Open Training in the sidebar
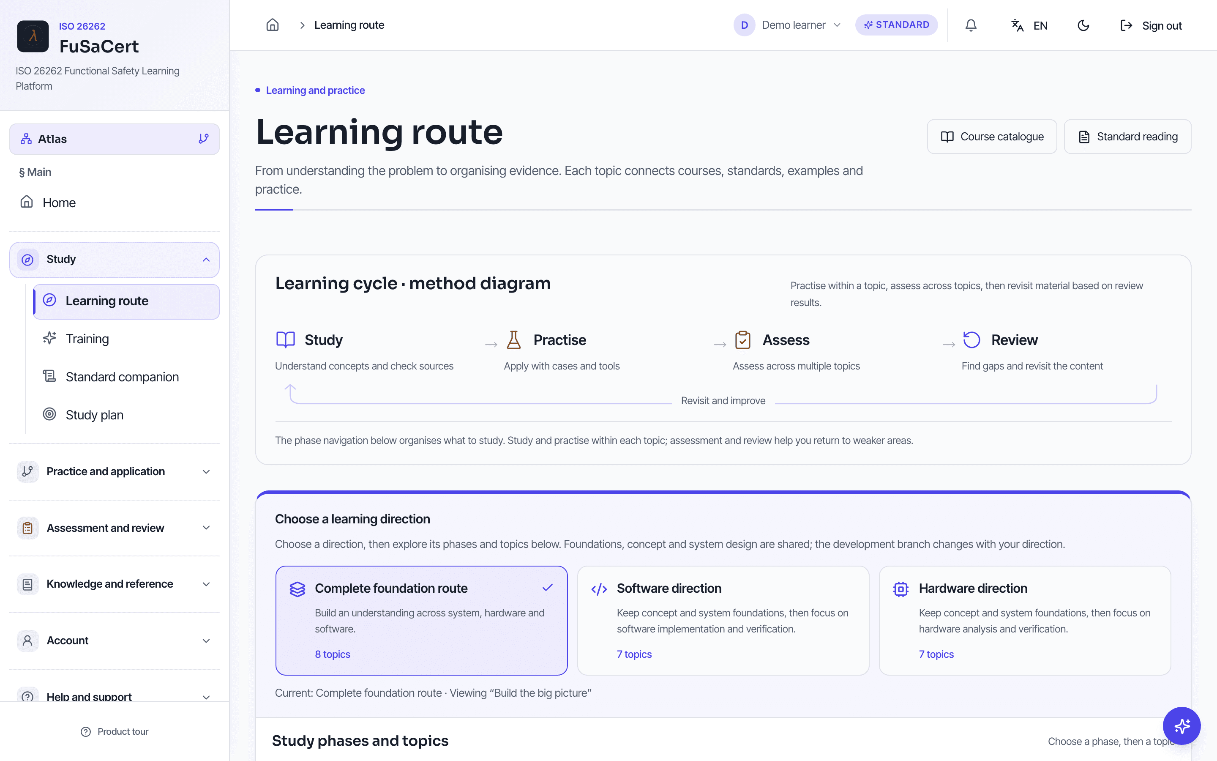Image resolution: width=1217 pixels, height=761 pixels. [x=126, y=339]
